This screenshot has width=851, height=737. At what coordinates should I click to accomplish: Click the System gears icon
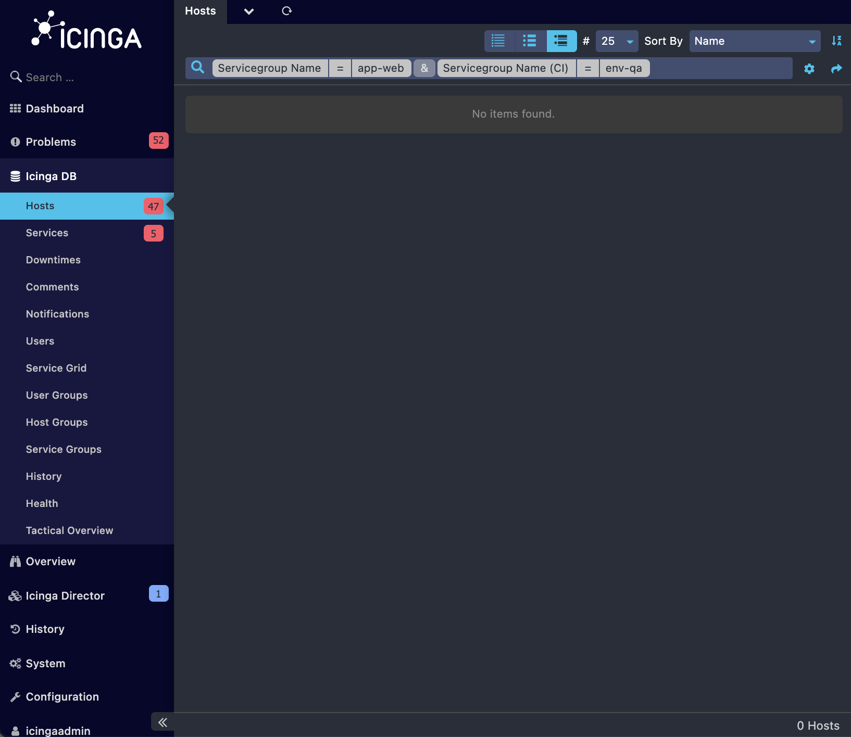[x=15, y=663]
